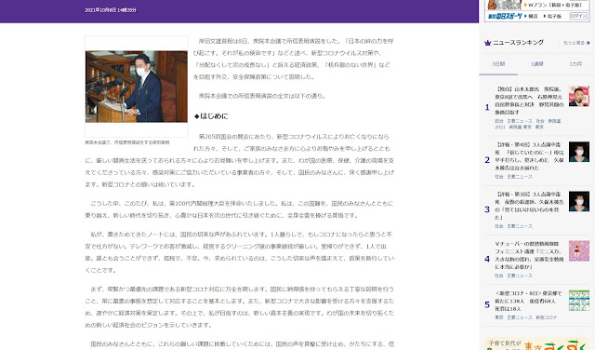
Task: Open the Wプラン「新聞＋電子版」link
Action: point(552,5)
